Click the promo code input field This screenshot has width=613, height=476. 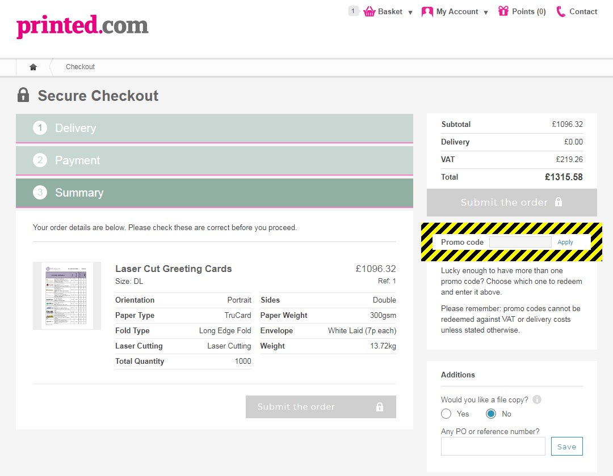pyautogui.click(x=520, y=242)
